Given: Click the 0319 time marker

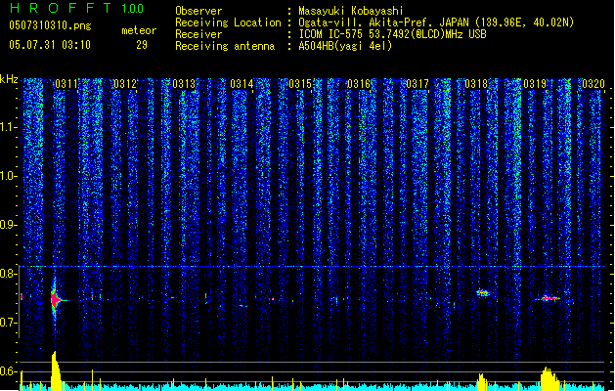Looking at the screenshot, I should coord(535,83).
